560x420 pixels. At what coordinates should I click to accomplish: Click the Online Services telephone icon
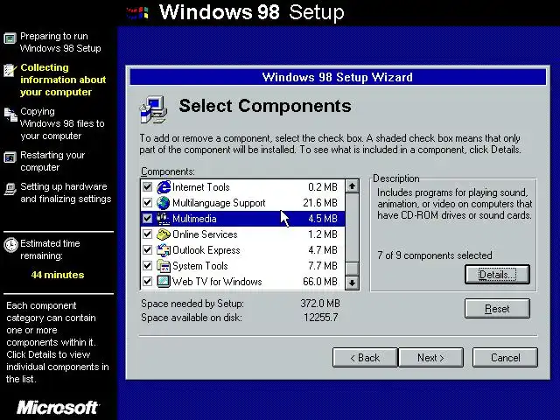pos(164,234)
